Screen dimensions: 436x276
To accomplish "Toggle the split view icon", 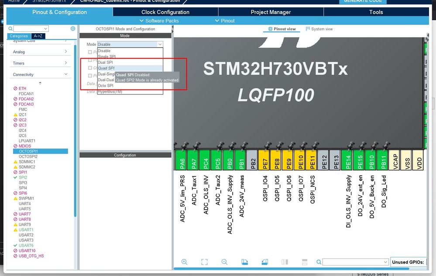I will (285, 262).
